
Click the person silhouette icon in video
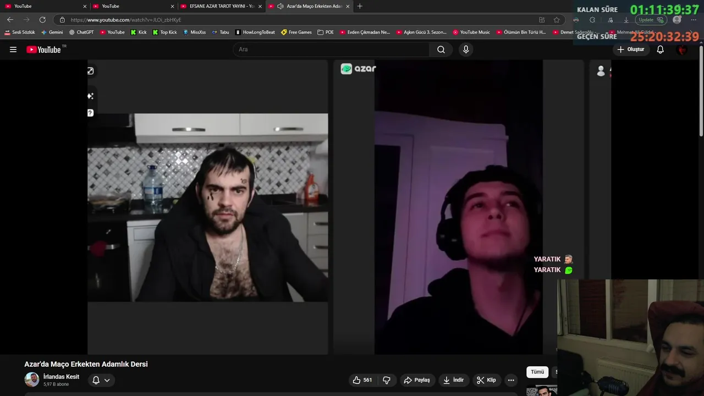(x=601, y=71)
